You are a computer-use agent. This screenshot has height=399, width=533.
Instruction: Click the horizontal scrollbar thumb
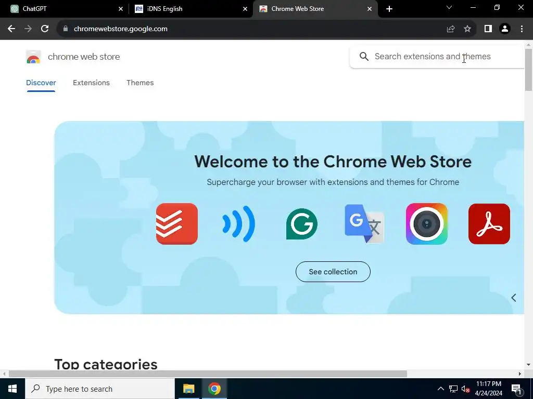point(207,374)
